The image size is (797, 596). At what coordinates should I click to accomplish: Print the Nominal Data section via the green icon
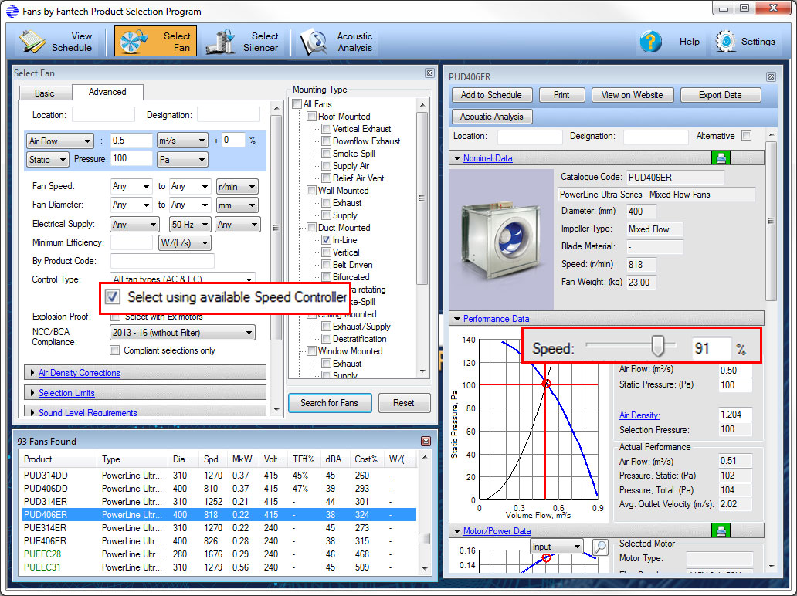click(x=721, y=158)
